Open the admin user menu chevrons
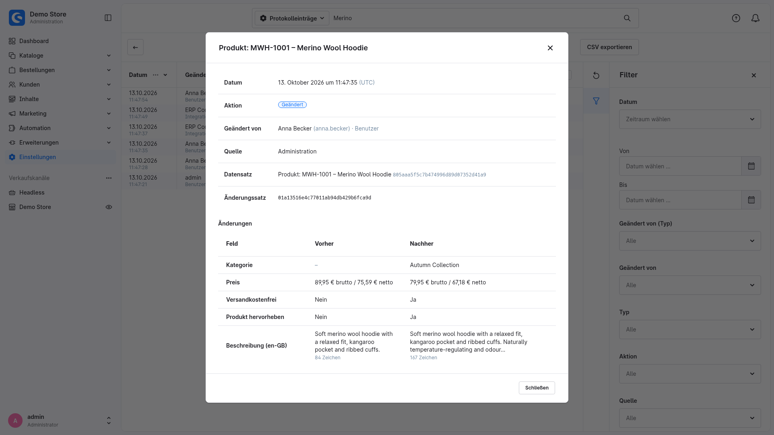The height and width of the screenshot is (435, 774). (x=109, y=420)
